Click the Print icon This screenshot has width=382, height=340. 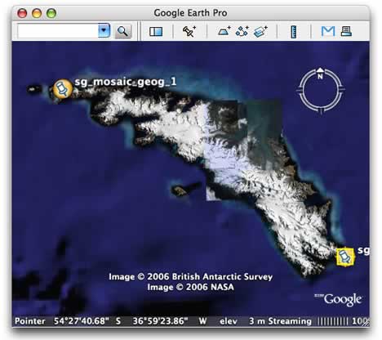click(x=346, y=31)
